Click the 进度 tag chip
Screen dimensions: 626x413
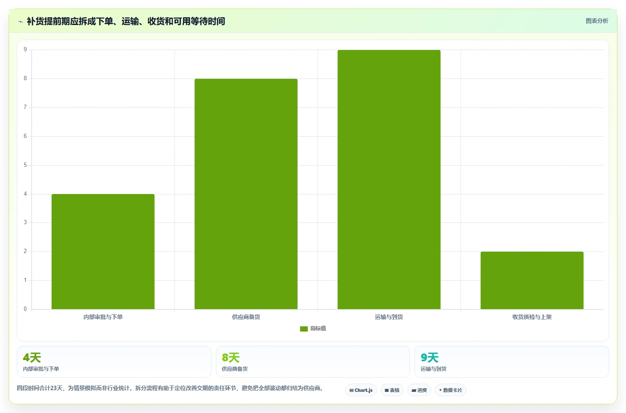tap(419, 390)
